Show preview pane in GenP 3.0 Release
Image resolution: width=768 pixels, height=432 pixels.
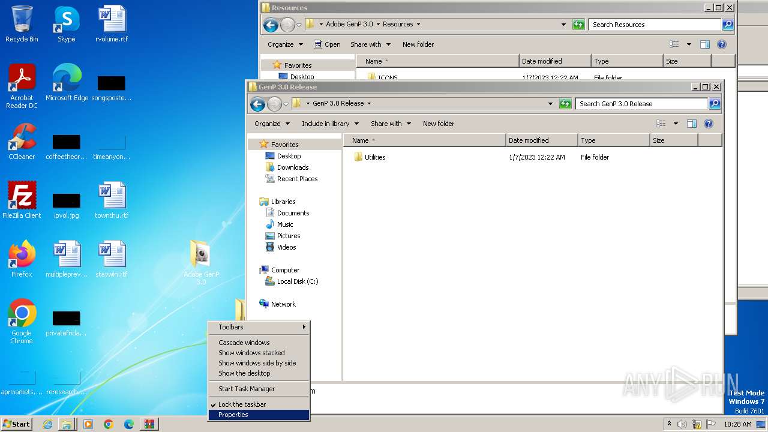coord(692,124)
